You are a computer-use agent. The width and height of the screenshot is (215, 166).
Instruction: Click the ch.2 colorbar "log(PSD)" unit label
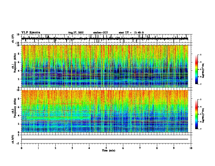[x=203, y=115]
